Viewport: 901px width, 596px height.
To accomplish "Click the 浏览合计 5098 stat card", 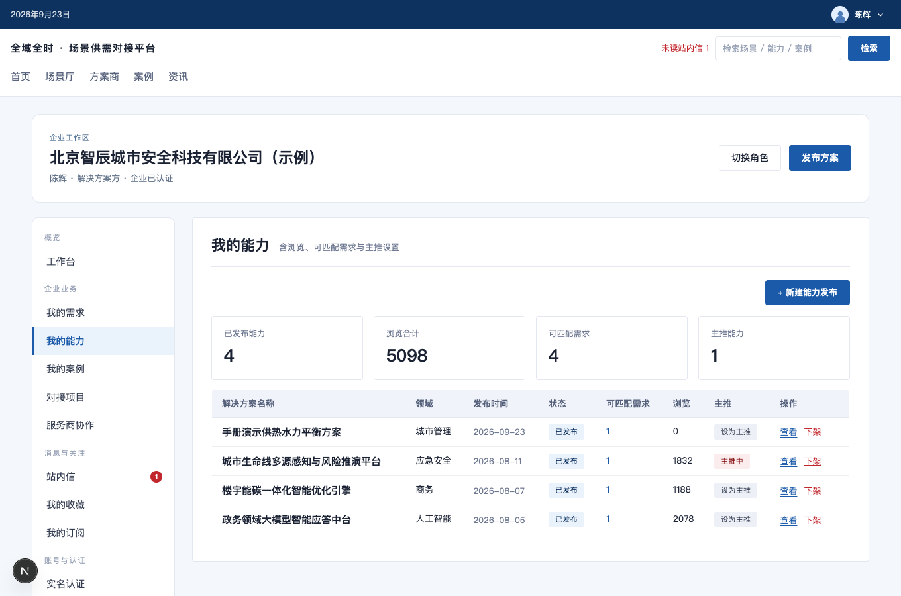I will (449, 348).
